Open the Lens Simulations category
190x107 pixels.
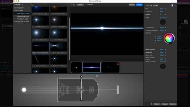coord(23,16)
